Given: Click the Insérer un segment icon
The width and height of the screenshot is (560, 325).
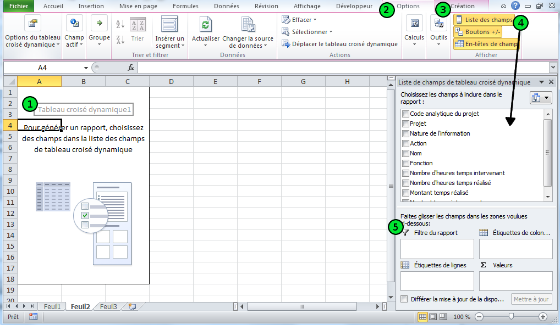Looking at the screenshot, I should tap(169, 24).
